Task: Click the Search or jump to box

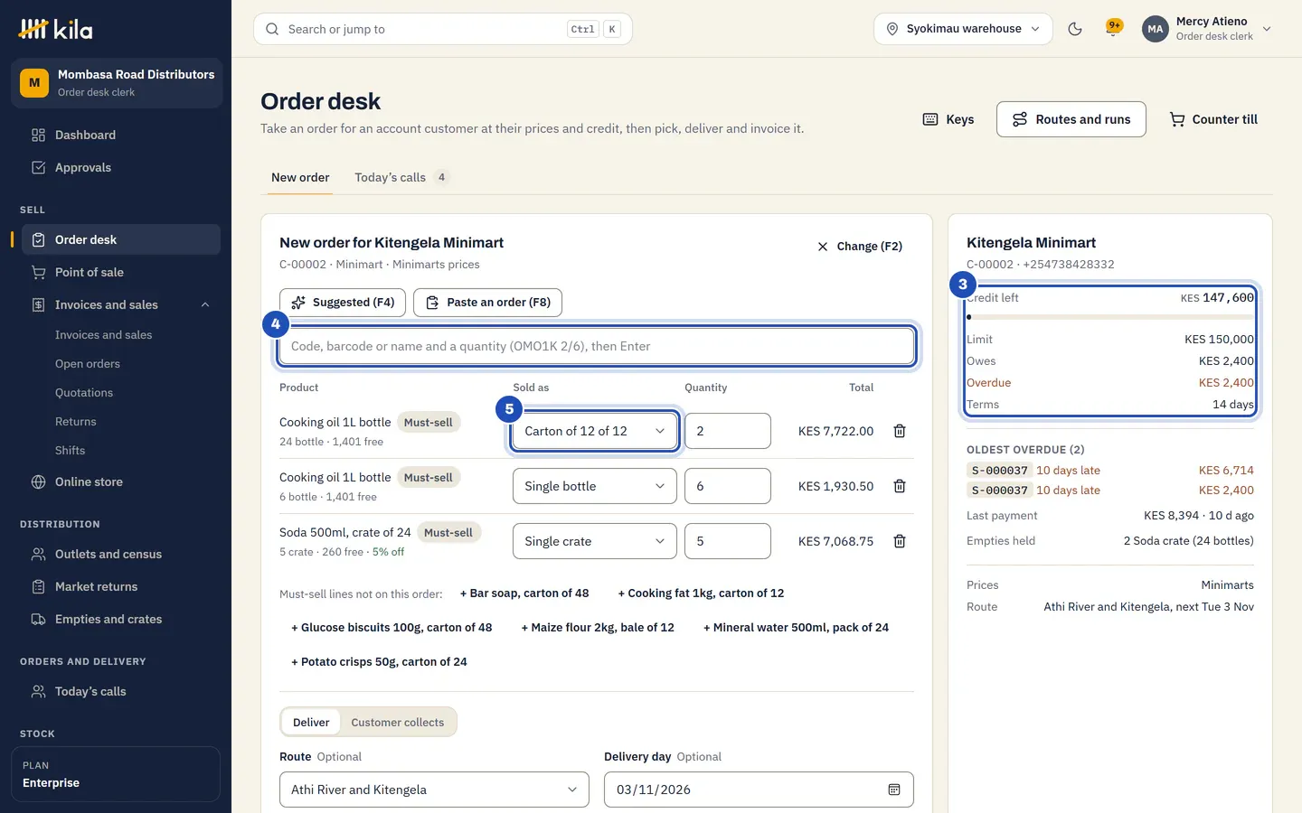Action: [443, 29]
